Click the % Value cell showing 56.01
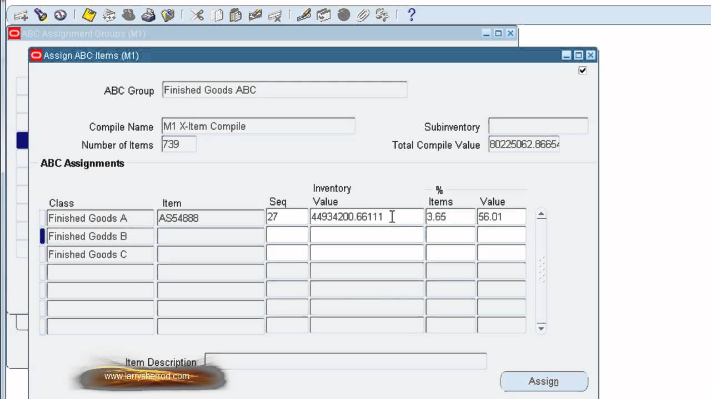This screenshot has height=399, width=711. [x=502, y=217]
